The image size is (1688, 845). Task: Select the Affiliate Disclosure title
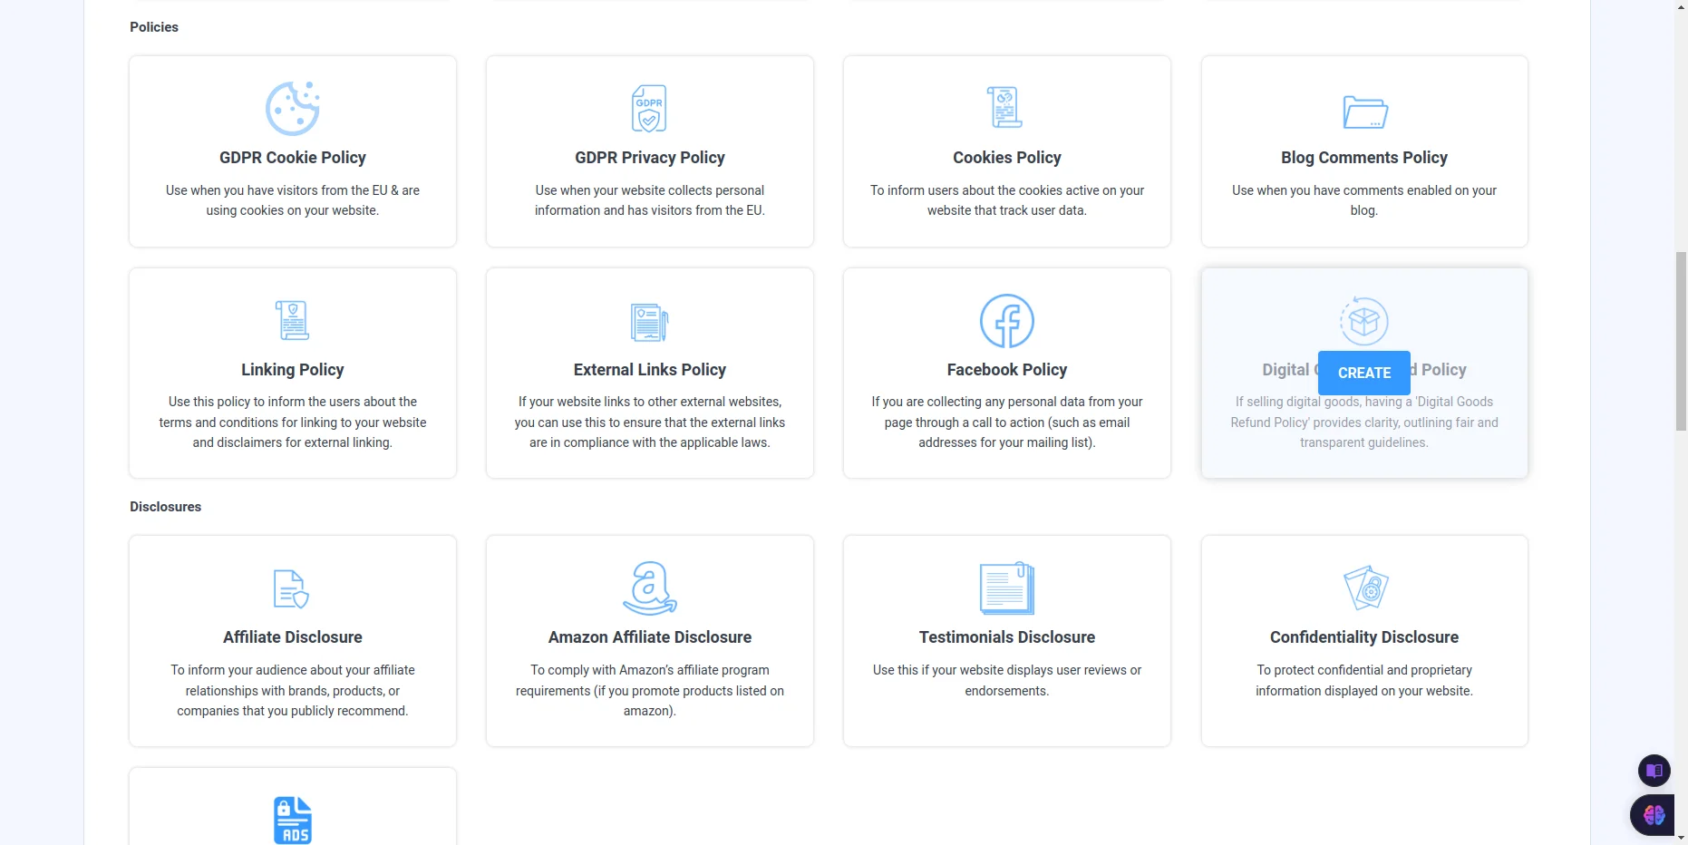tap(293, 637)
